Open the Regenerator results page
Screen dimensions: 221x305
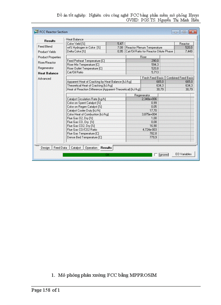(x=46, y=68)
